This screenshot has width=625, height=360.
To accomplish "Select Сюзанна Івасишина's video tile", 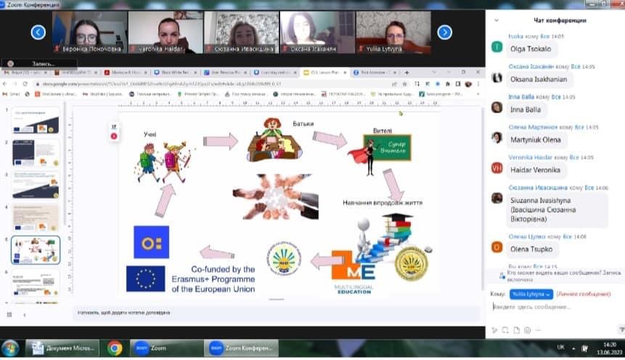I will point(242,32).
